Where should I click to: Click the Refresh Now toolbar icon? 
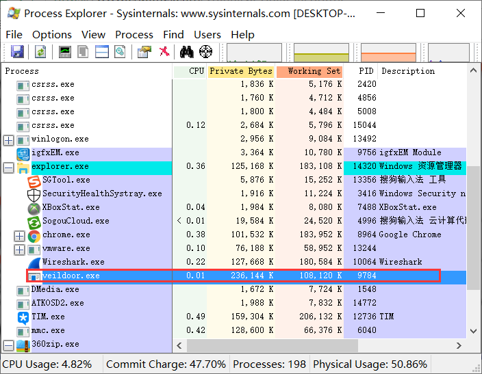point(40,51)
